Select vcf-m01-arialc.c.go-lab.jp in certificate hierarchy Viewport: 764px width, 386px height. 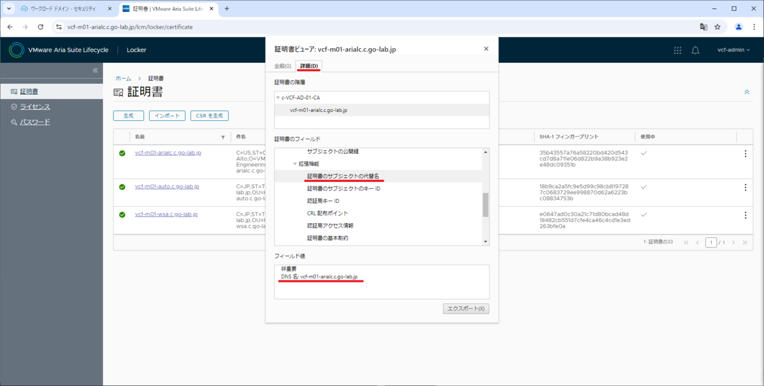click(x=382, y=110)
